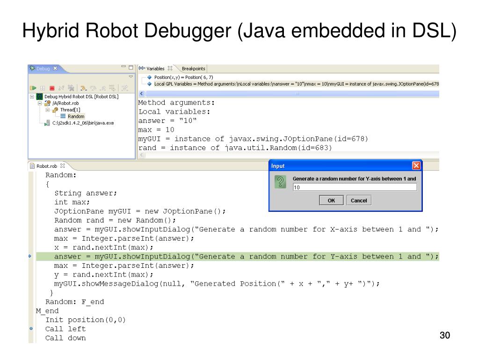Viewport: 479px width, 359px height.
Task: Close the Variables view tab
Action: point(170,68)
